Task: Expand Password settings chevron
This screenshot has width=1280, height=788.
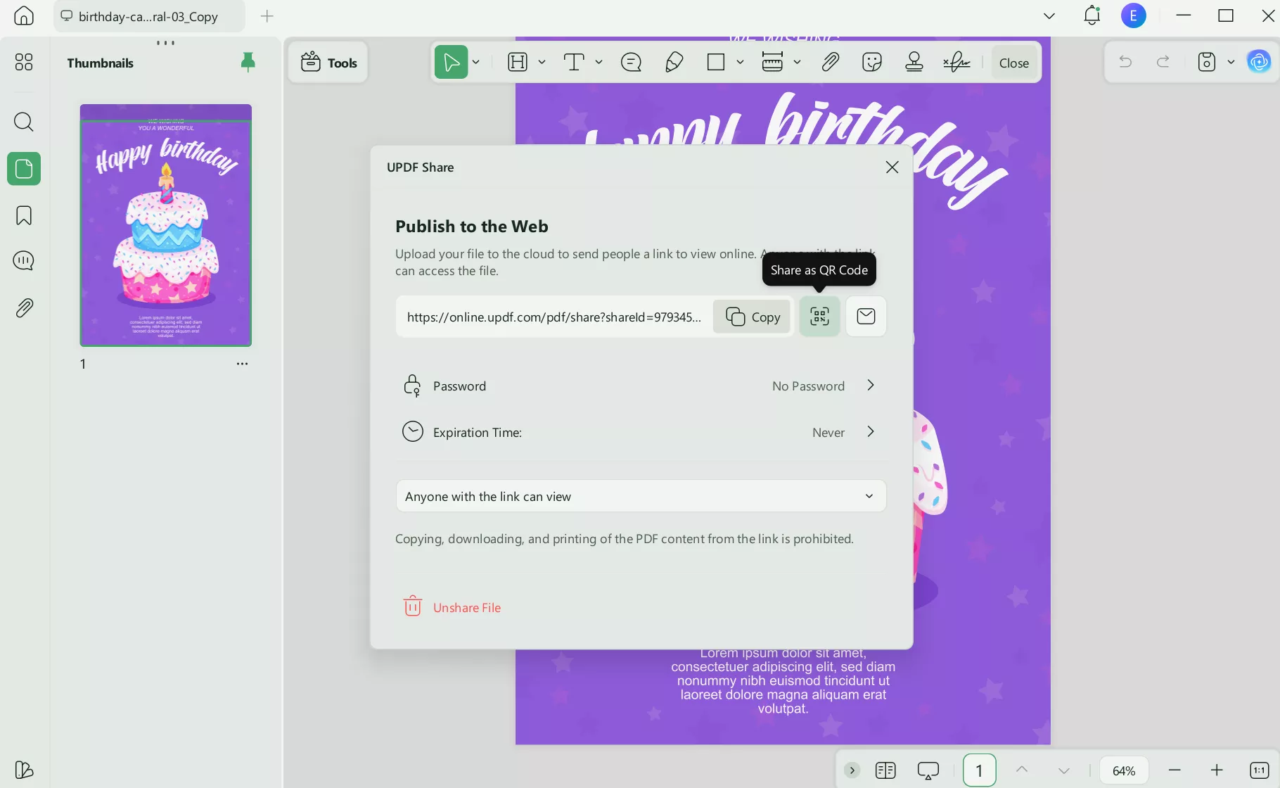Action: click(871, 386)
